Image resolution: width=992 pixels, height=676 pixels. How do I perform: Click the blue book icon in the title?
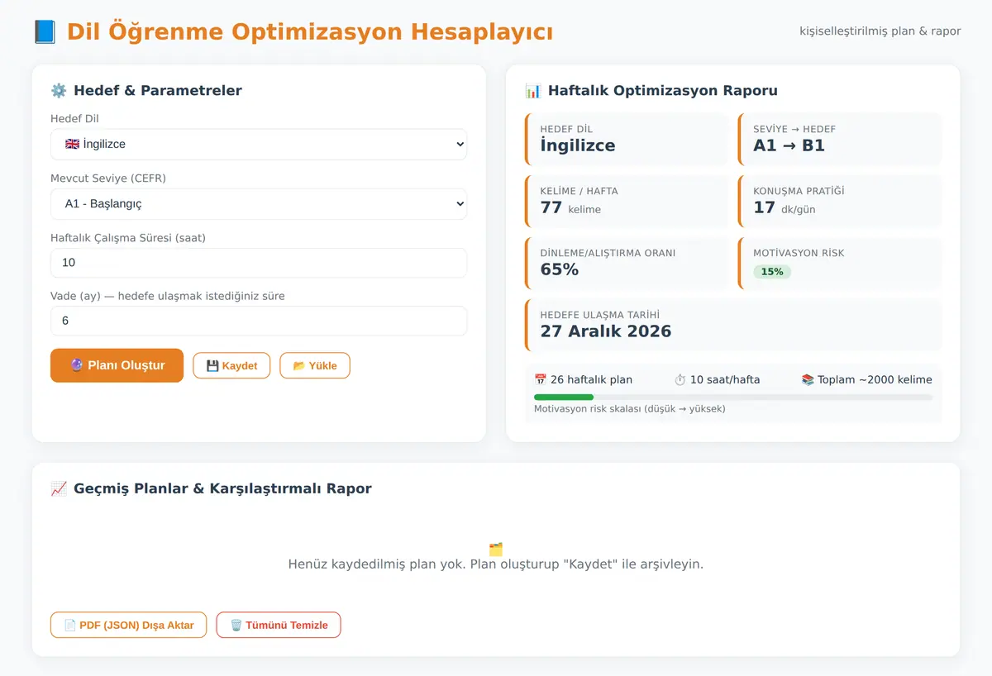[45, 32]
